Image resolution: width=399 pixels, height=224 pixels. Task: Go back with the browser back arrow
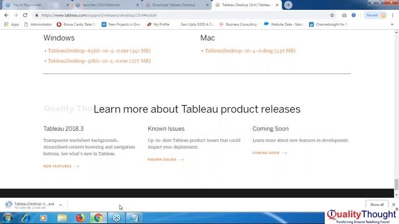click(x=6, y=15)
